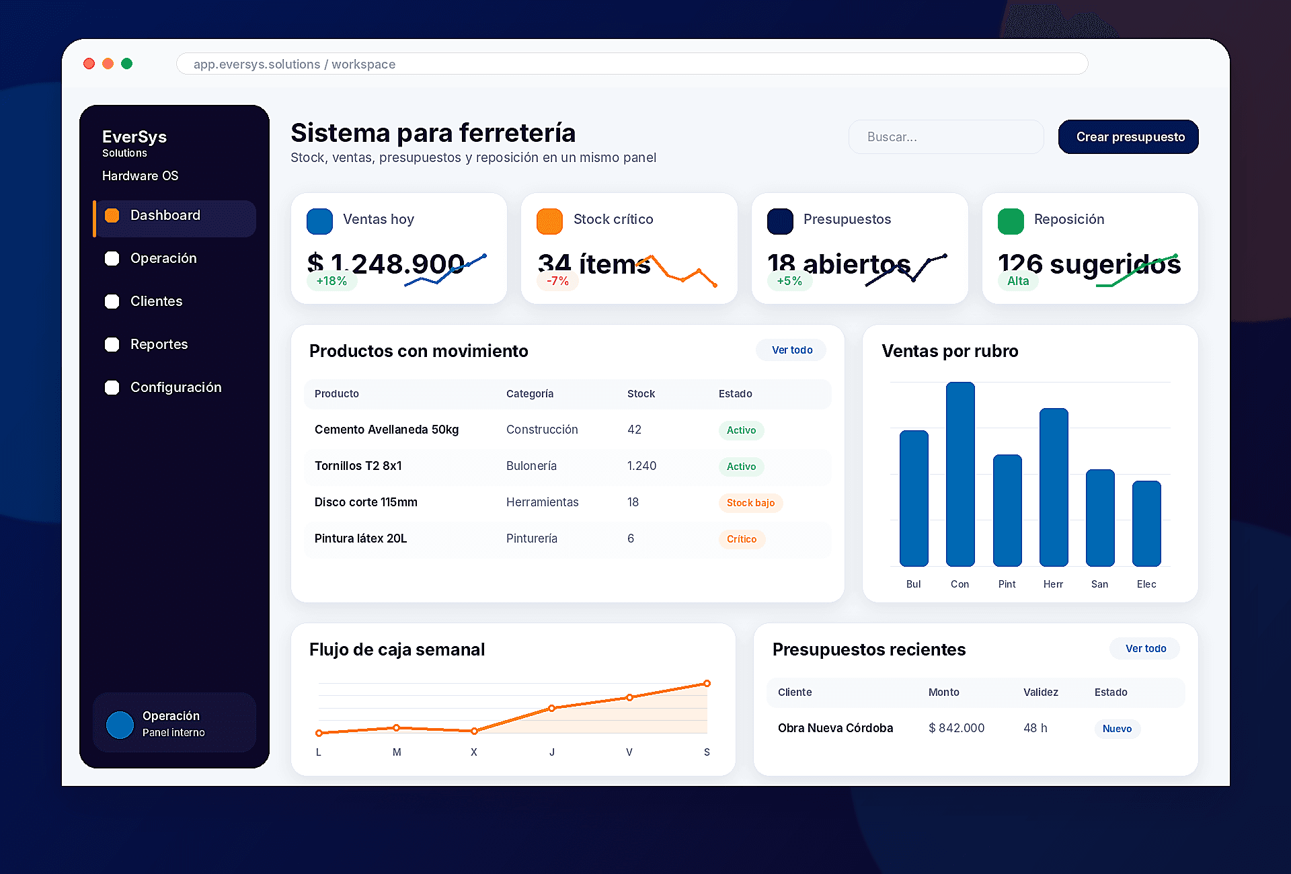The image size is (1291, 874).
Task: Click the Validez column header
Action: click(1040, 692)
